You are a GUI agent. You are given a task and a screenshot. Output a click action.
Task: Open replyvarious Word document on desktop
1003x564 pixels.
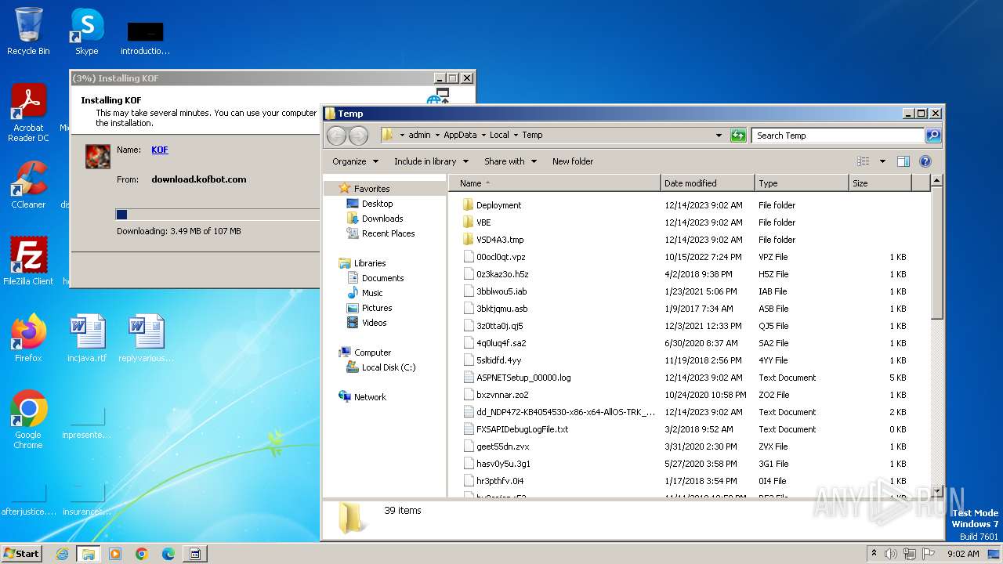coord(146,338)
